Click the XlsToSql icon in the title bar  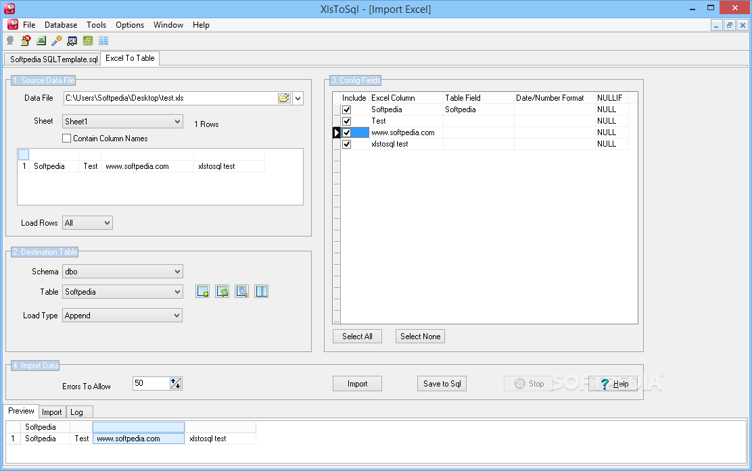click(x=9, y=9)
